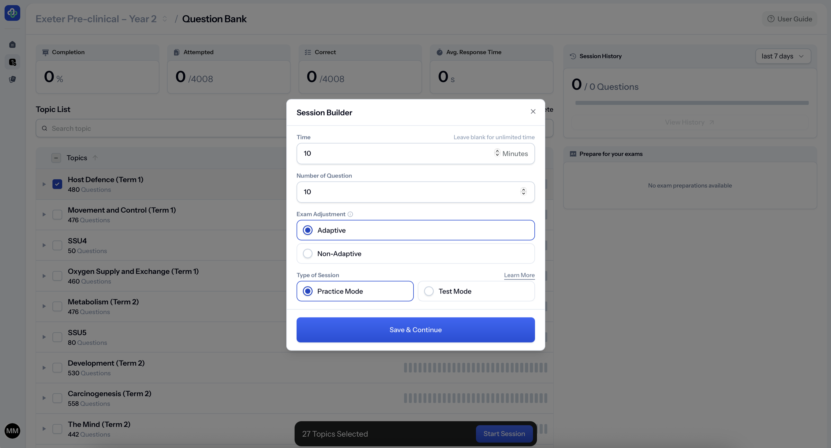
Task: Open the last 7 days dropdown
Action: tap(783, 56)
